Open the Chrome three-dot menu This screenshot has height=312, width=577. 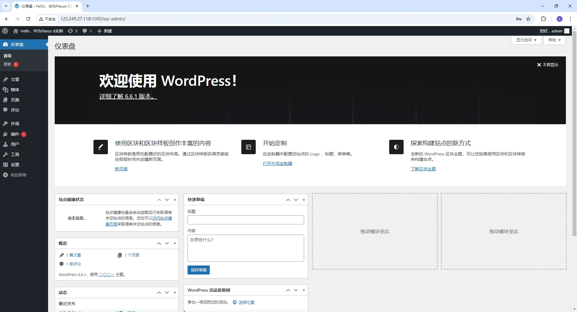(x=570, y=19)
